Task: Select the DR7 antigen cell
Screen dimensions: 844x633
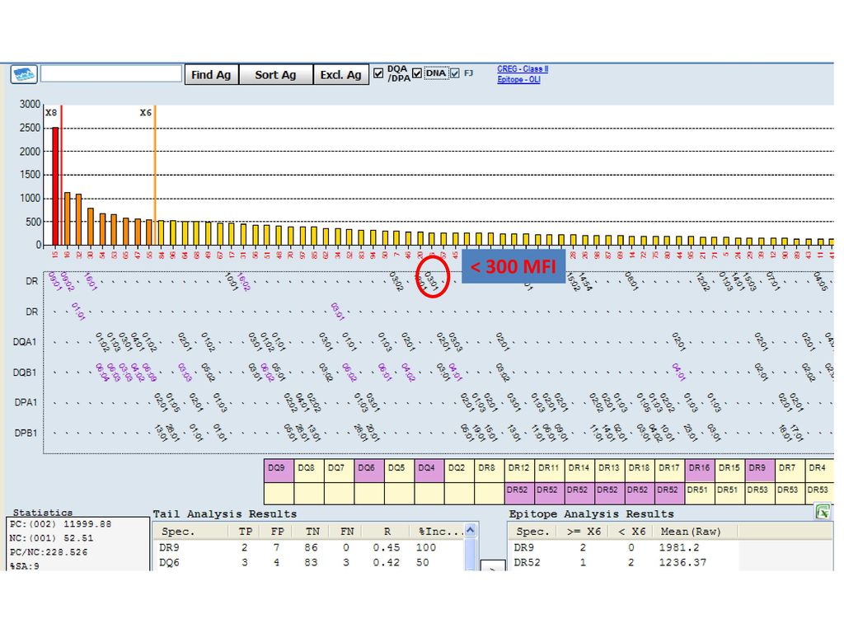Action: (790, 471)
